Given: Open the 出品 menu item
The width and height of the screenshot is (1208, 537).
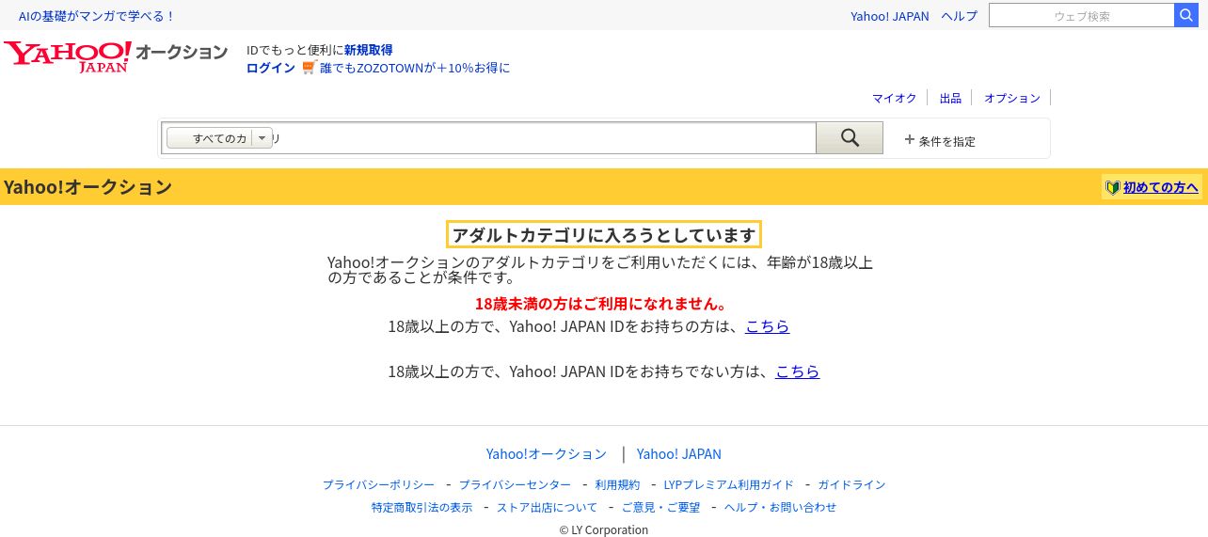Looking at the screenshot, I should click(950, 98).
